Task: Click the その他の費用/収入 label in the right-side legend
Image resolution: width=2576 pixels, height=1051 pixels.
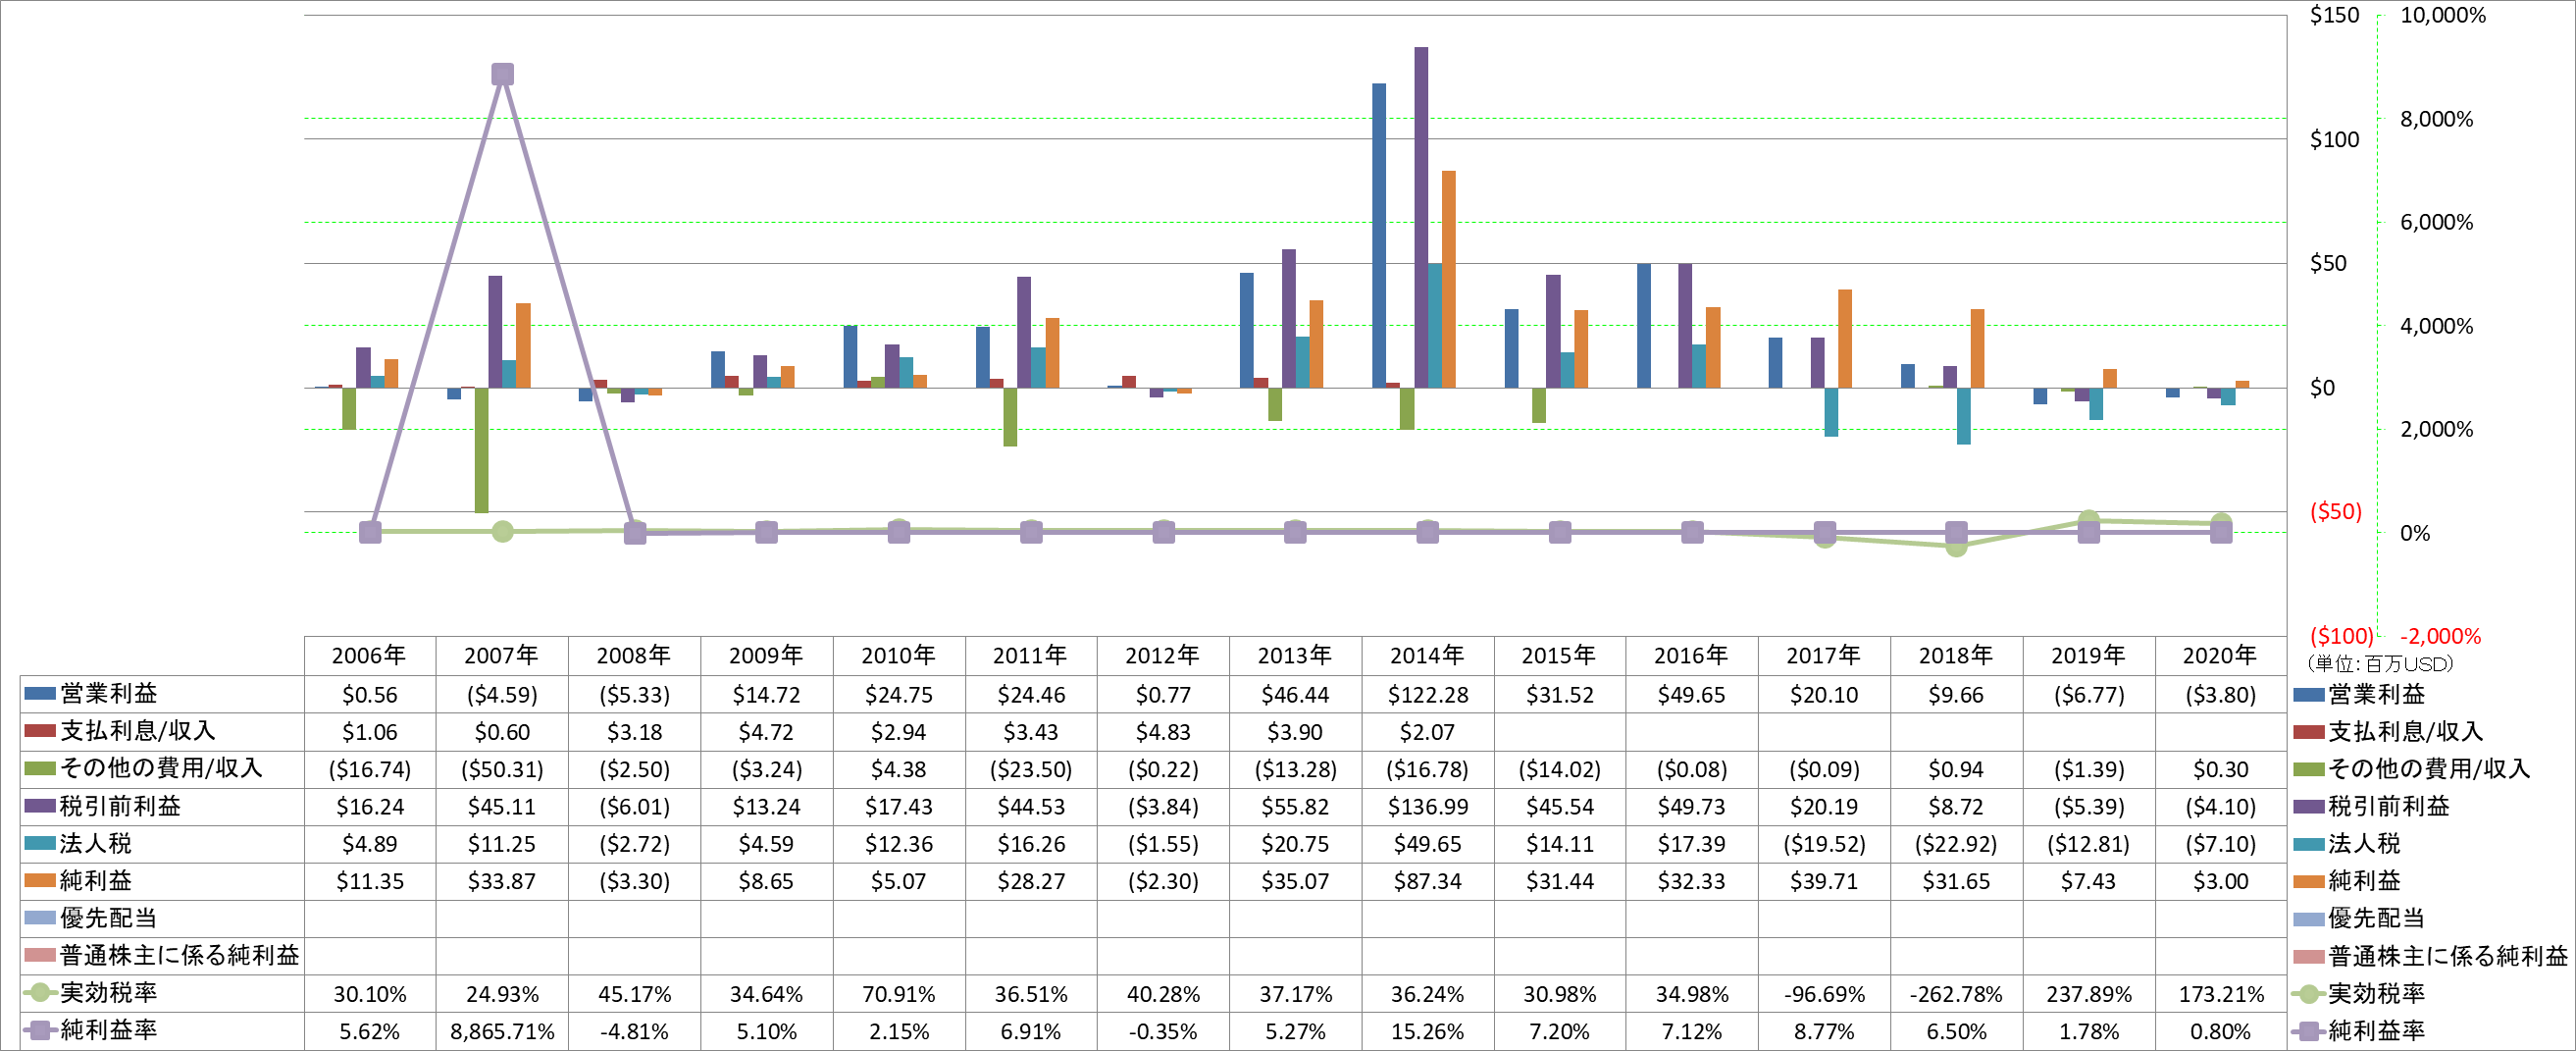Action: pyautogui.click(x=2430, y=768)
